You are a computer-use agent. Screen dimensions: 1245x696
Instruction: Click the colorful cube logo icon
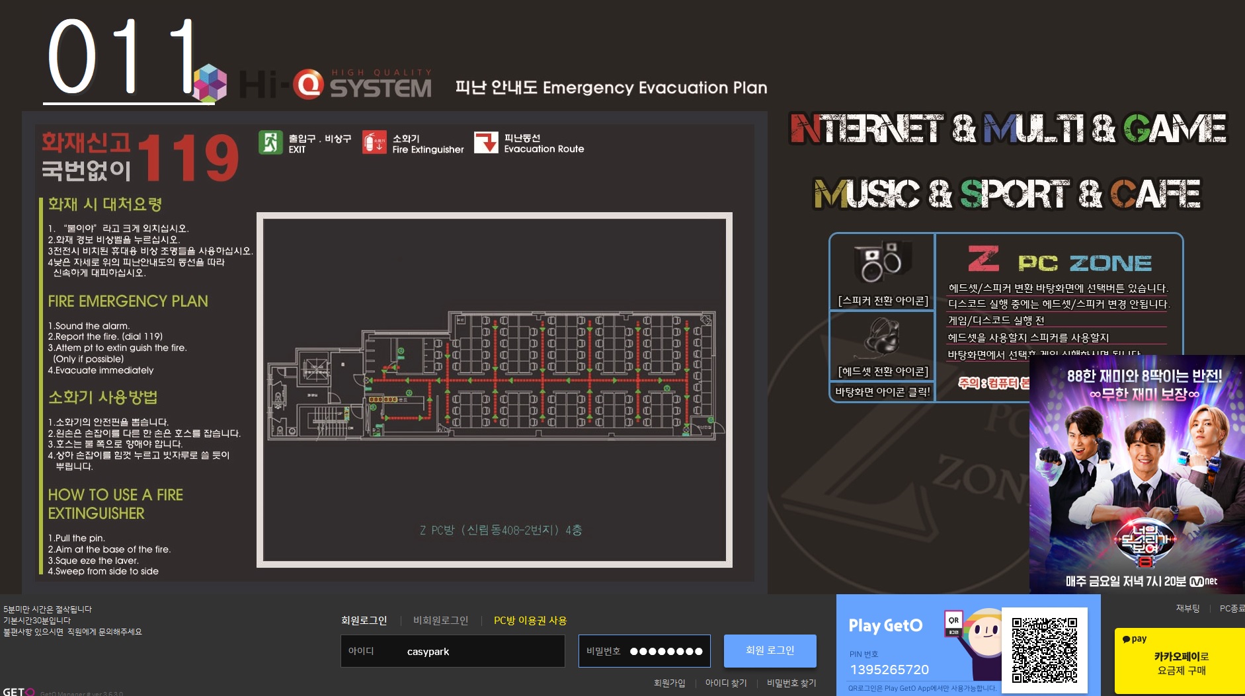click(x=210, y=82)
